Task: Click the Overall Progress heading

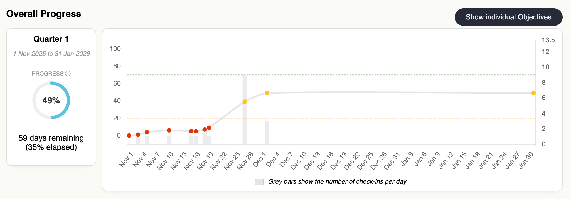Action: coord(43,13)
